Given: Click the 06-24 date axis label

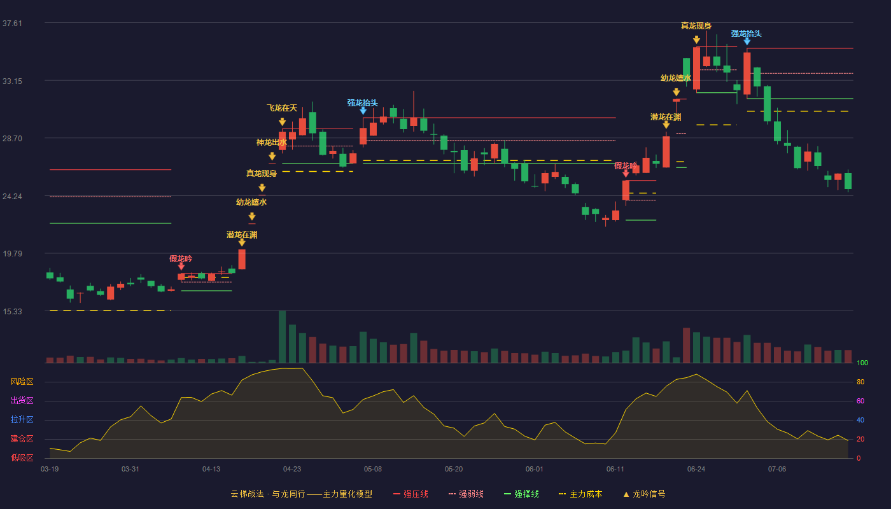Looking at the screenshot, I should [x=696, y=469].
